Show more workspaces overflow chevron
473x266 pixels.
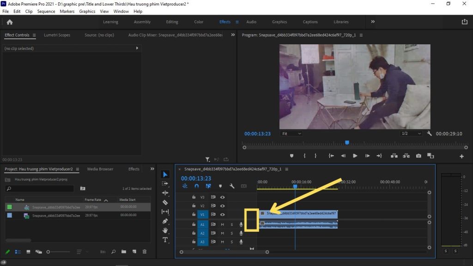(x=373, y=22)
